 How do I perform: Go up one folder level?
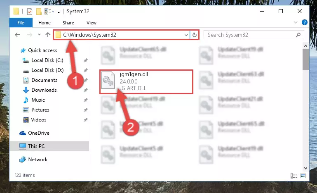tap(48, 35)
